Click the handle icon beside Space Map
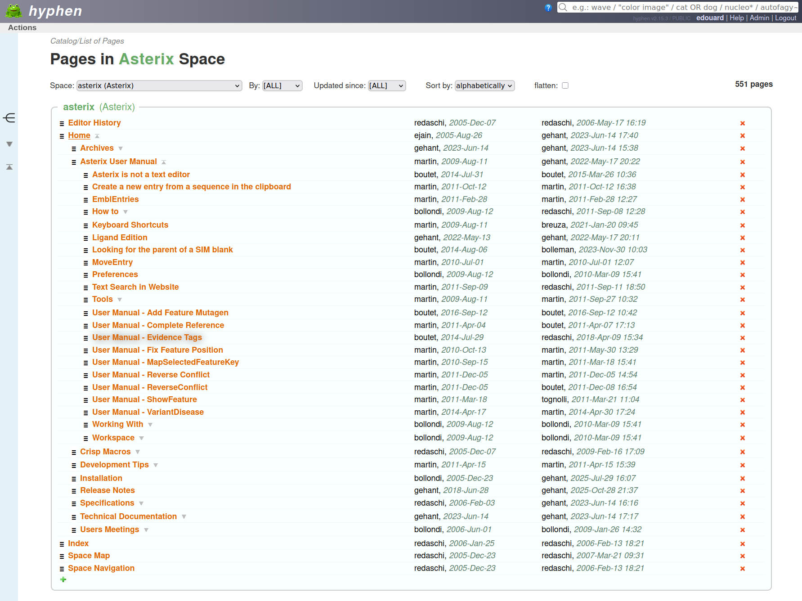 pyautogui.click(x=62, y=556)
